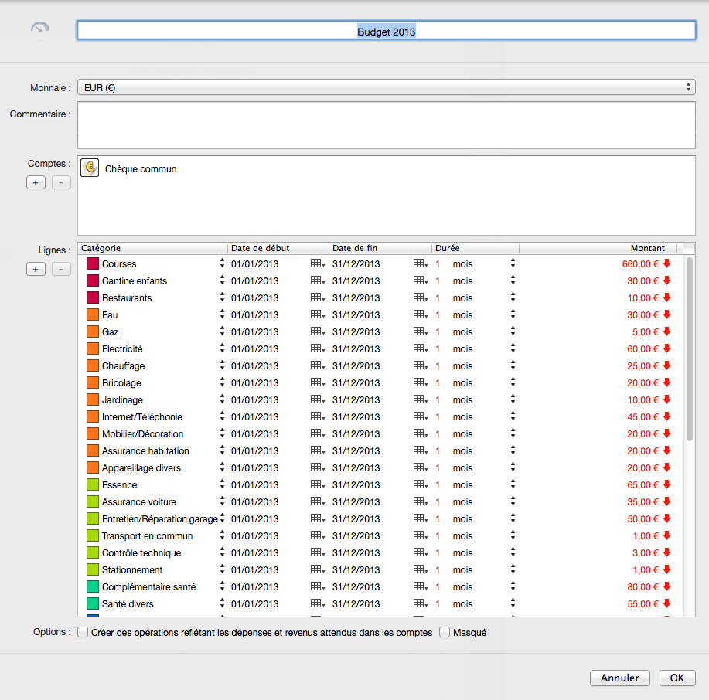The width and height of the screenshot is (709, 700).
Task: Sort lines by Catégorie column header
Action: coord(153,248)
